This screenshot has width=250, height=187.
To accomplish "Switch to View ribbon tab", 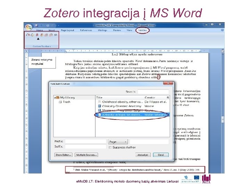I will click(x=129, y=30).
